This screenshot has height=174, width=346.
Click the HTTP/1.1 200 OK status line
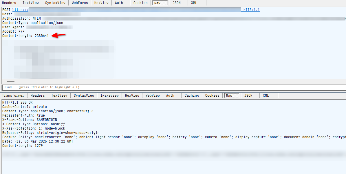(17, 102)
